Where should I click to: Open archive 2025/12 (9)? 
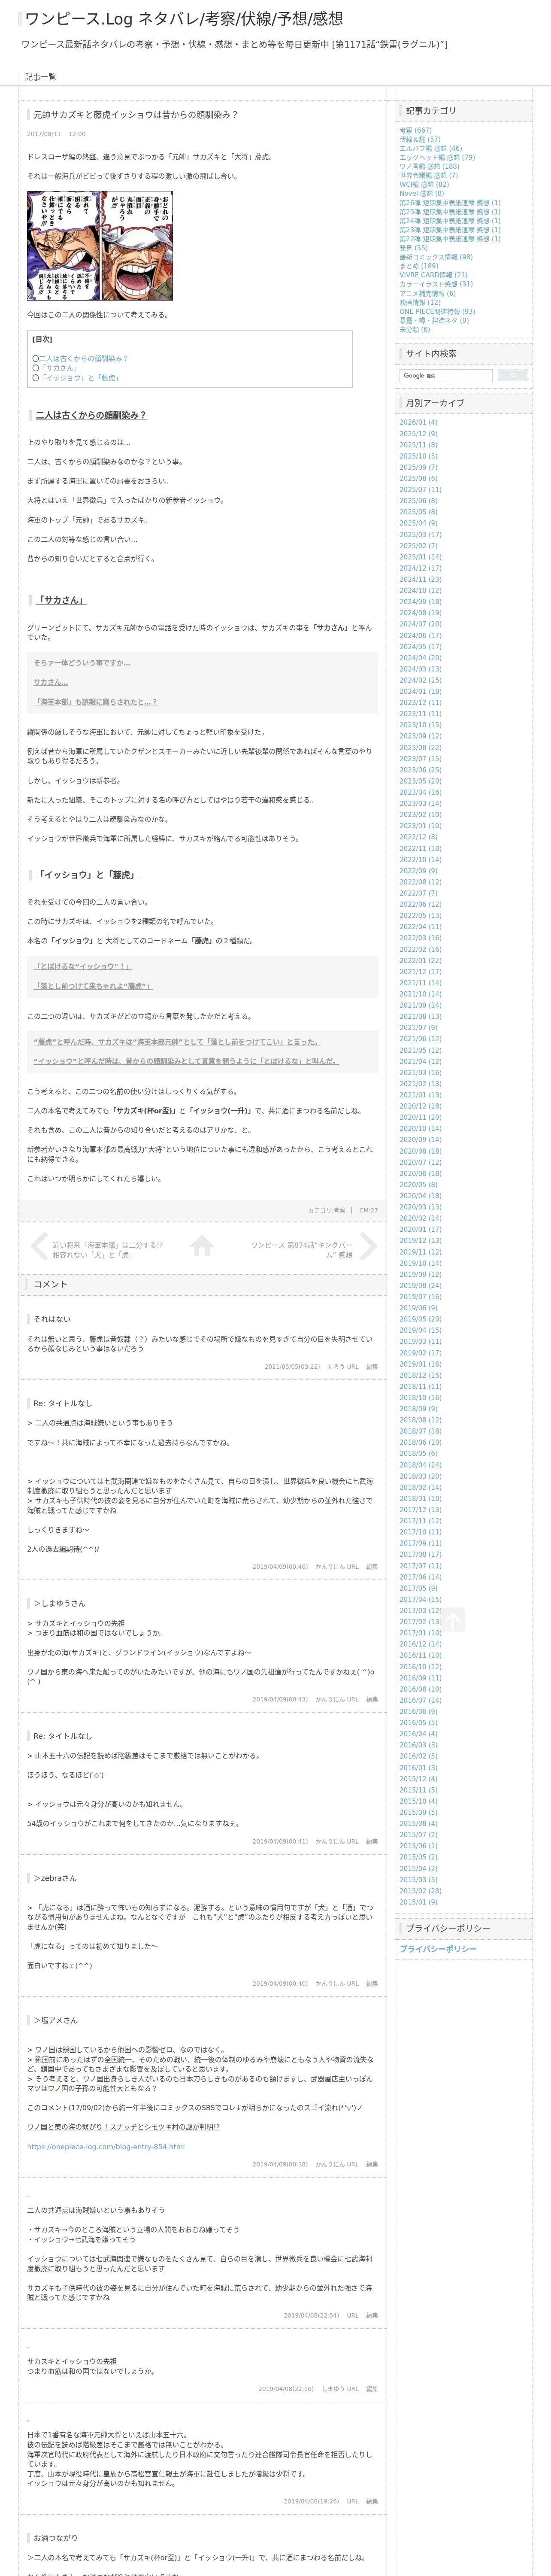click(418, 434)
